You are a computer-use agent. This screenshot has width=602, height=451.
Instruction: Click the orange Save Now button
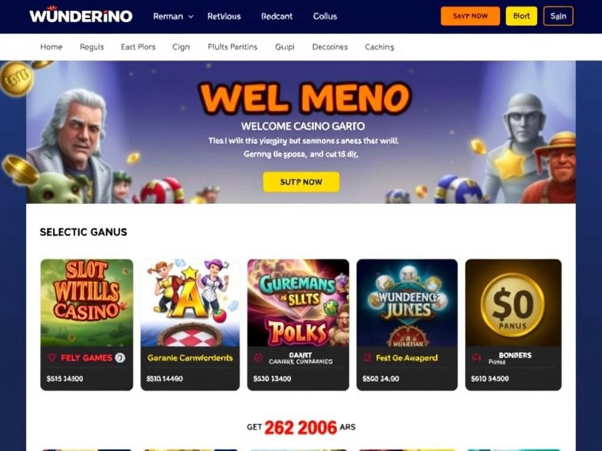(x=470, y=16)
